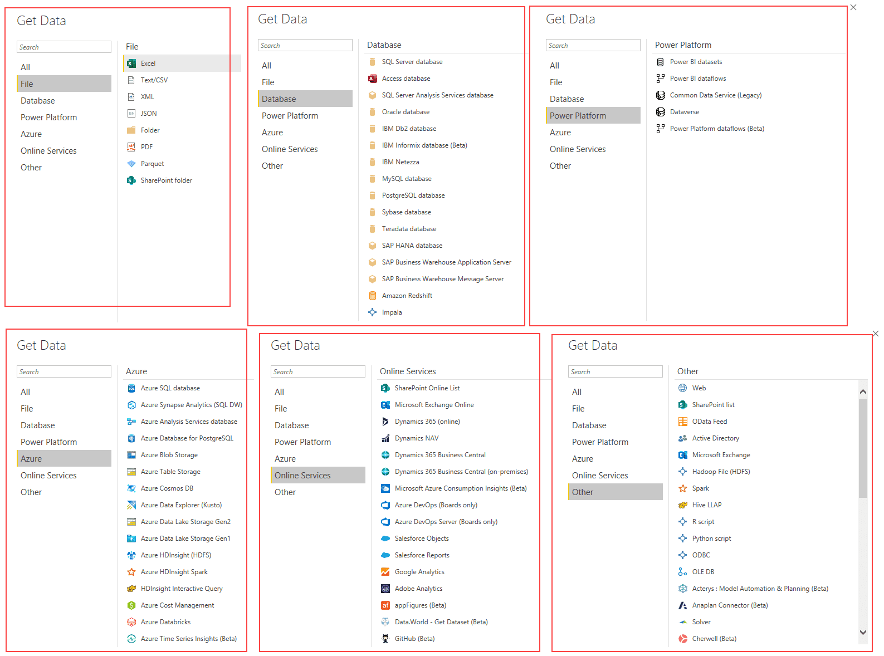884x656 pixels.
Task: Click the Impala connector icon
Action: pos(373,312)
